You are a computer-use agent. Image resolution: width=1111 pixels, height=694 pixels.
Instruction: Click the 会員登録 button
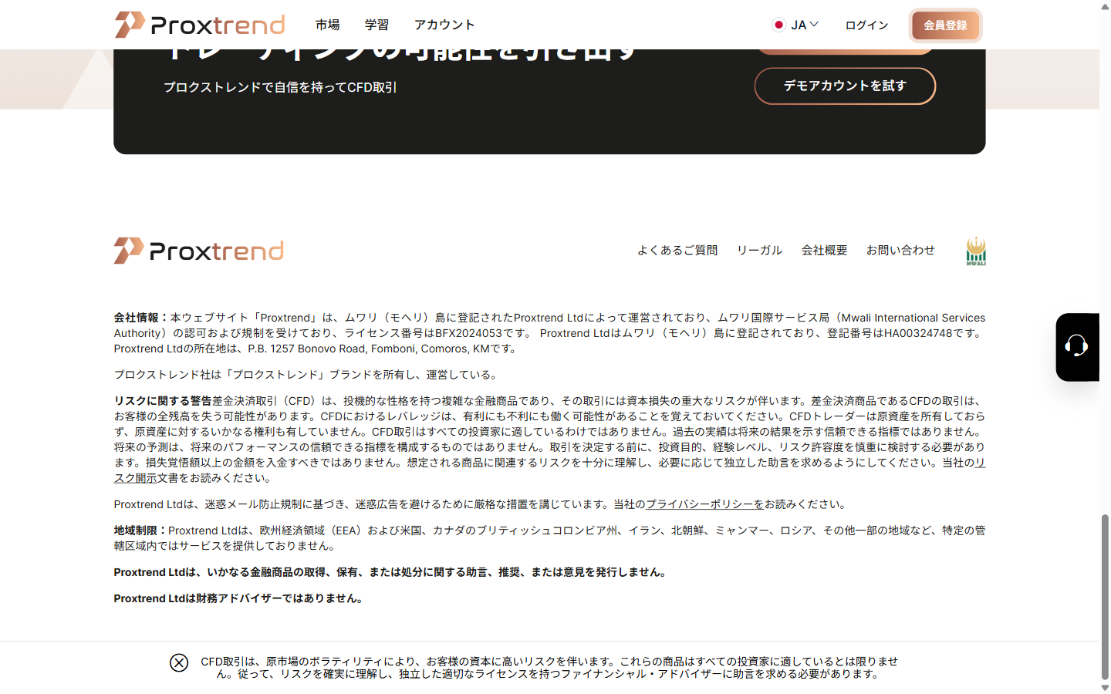(945, 25)
